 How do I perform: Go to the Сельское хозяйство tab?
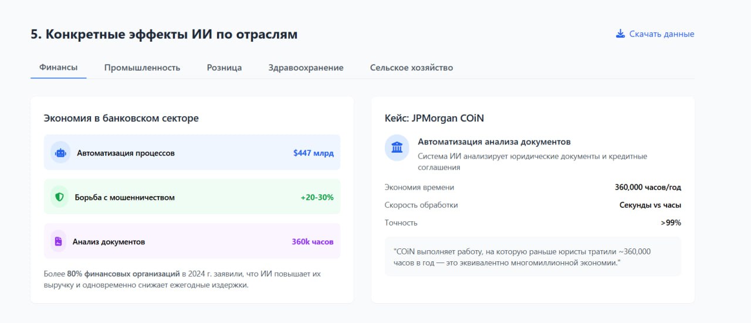(411, 68)
